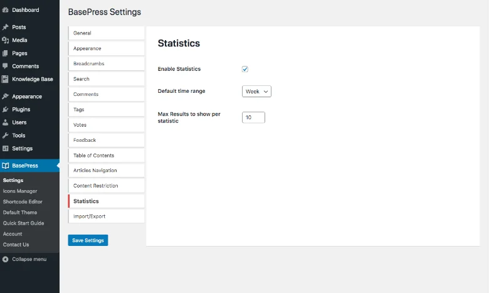Uncheck the Enable Statistics checkbox
489x293 pixels.
[x=244, y=69]
